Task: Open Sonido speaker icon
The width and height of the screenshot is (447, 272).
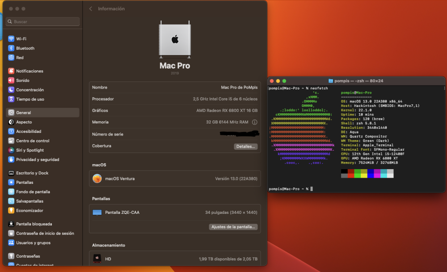Action: [x=11, y=81]
